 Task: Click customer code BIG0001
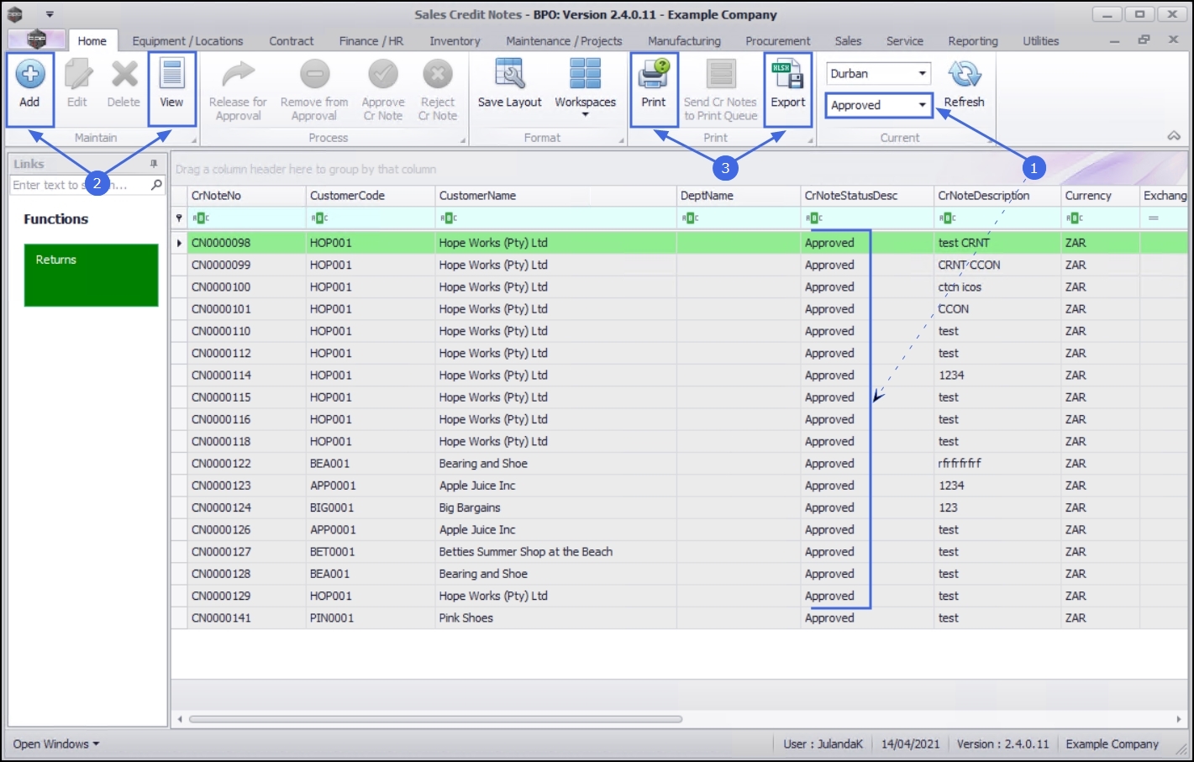point(332,507)
